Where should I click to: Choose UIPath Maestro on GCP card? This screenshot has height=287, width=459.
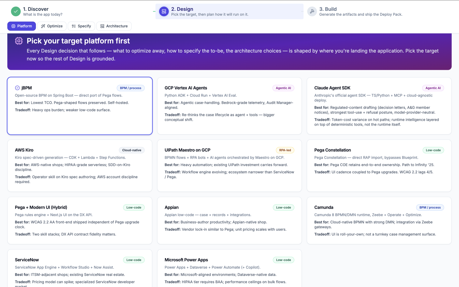229,166
